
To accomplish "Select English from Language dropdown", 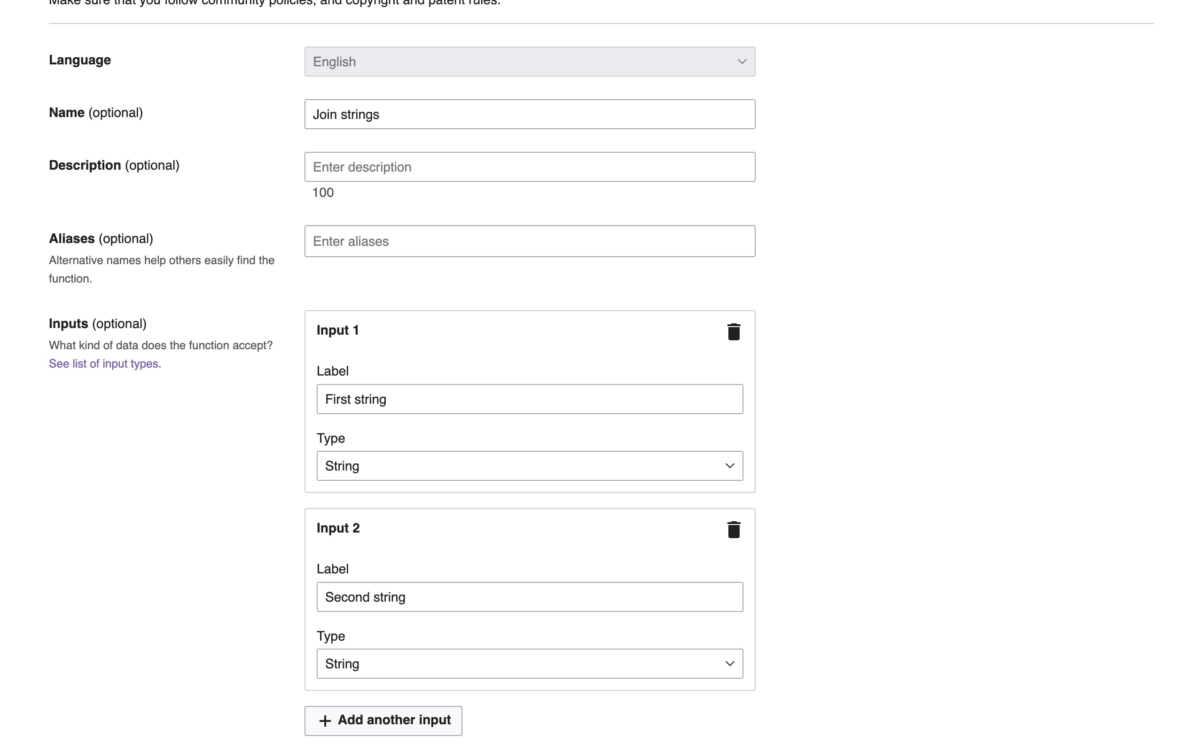I will coord(530,61).
